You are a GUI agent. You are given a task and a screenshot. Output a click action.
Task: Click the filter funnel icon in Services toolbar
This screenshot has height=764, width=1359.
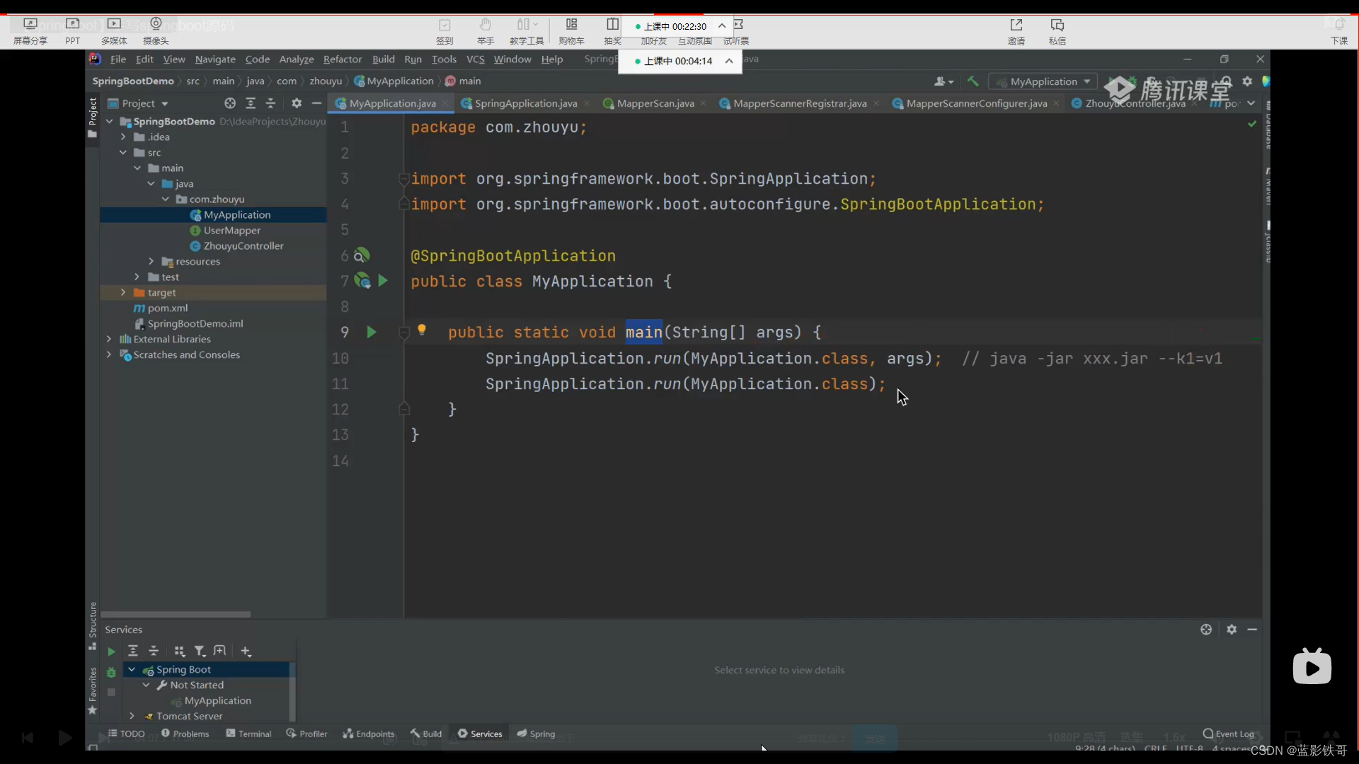[200, 651]
